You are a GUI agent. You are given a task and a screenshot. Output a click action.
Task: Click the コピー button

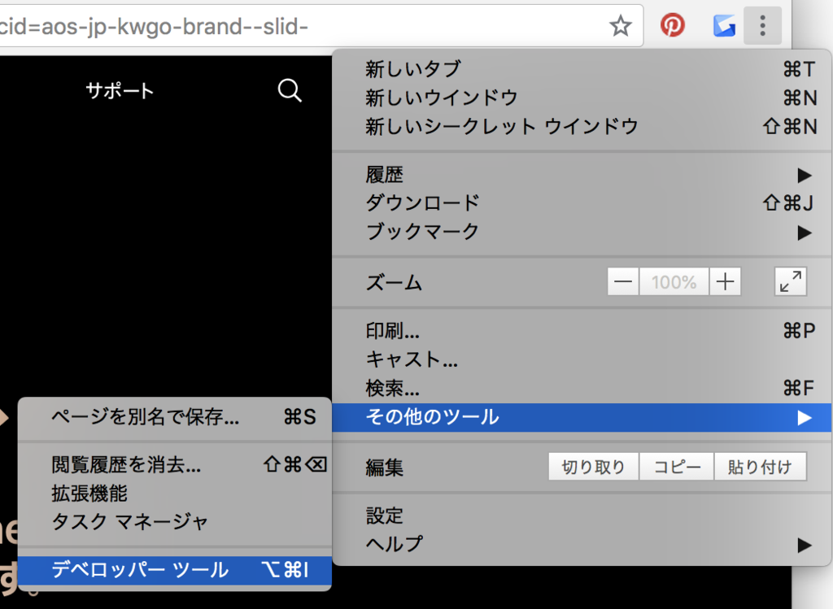tap(677, 467)
